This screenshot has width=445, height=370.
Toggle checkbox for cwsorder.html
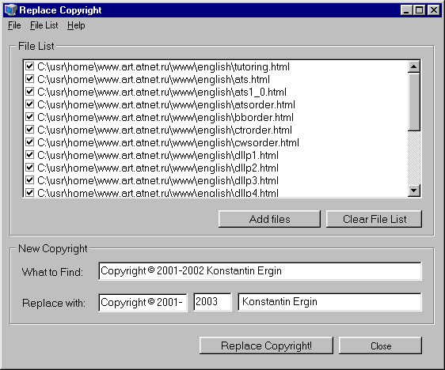click(29, 142)
